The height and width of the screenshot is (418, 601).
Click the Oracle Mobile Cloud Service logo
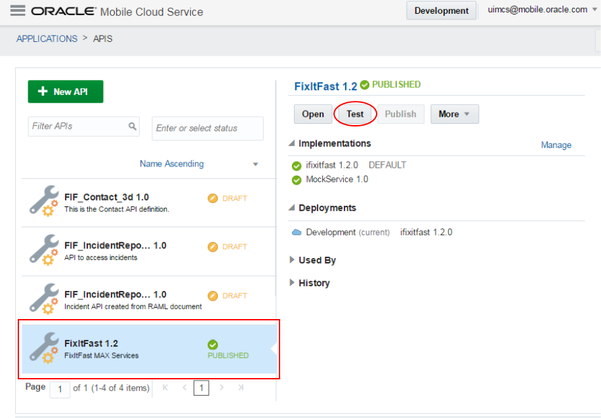(x=117, y=12)
